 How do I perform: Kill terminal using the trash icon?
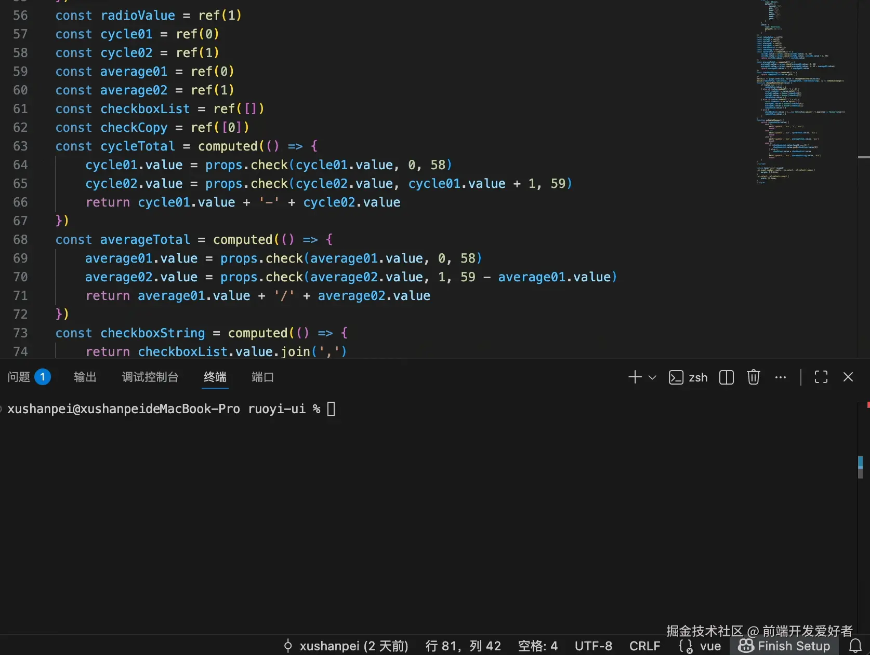pos(753,377)
